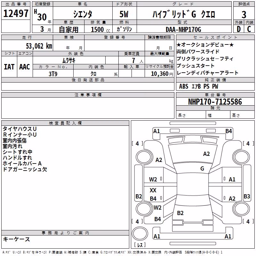The image size is (256, 256).
Task: Click the air conditioner value AAC
Action: pyautogui.click(x=25, y=67)
